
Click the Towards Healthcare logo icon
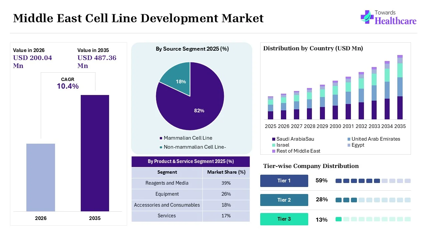(367, 17)
